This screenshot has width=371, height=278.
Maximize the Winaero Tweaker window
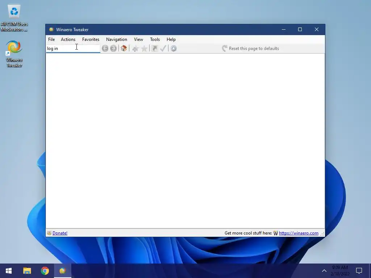(300, 30)
